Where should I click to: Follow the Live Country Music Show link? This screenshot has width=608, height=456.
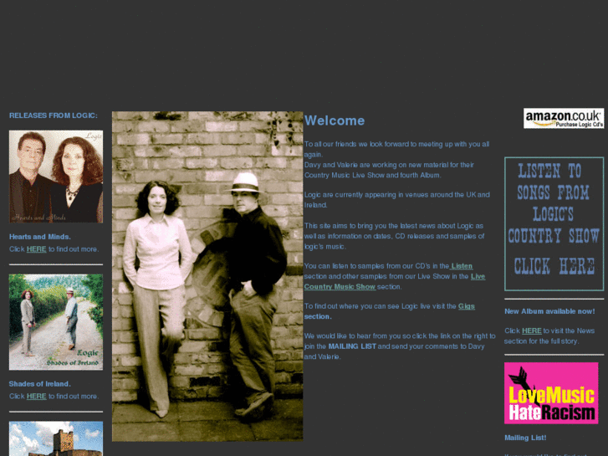pyautogui.click(x=395, y=282)
